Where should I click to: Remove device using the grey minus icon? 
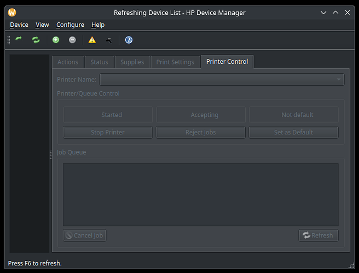pyautogui.click(x=72, y=40)
